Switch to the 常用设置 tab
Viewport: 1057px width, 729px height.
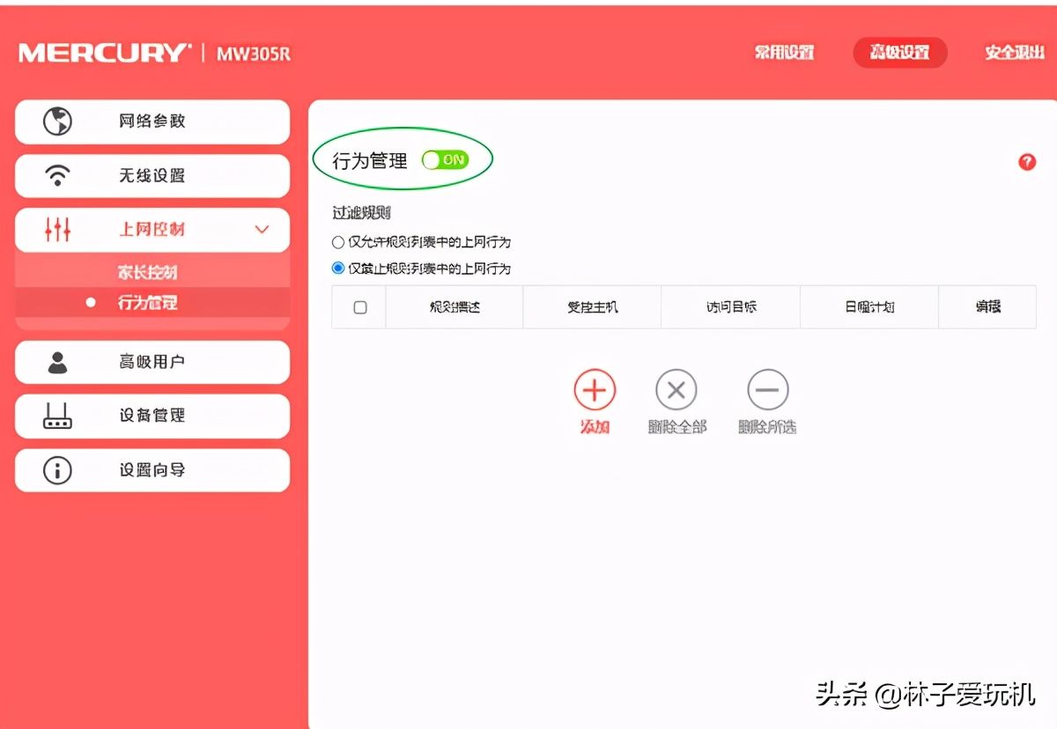(x=784, y=53)
